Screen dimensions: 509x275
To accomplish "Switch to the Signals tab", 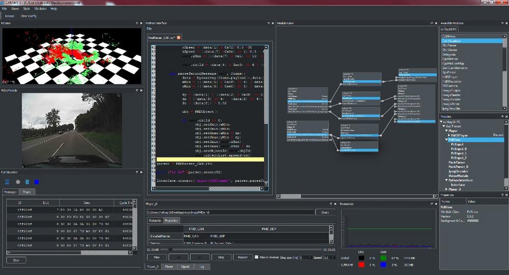I will pyautogui.click(x=184, y=266).
